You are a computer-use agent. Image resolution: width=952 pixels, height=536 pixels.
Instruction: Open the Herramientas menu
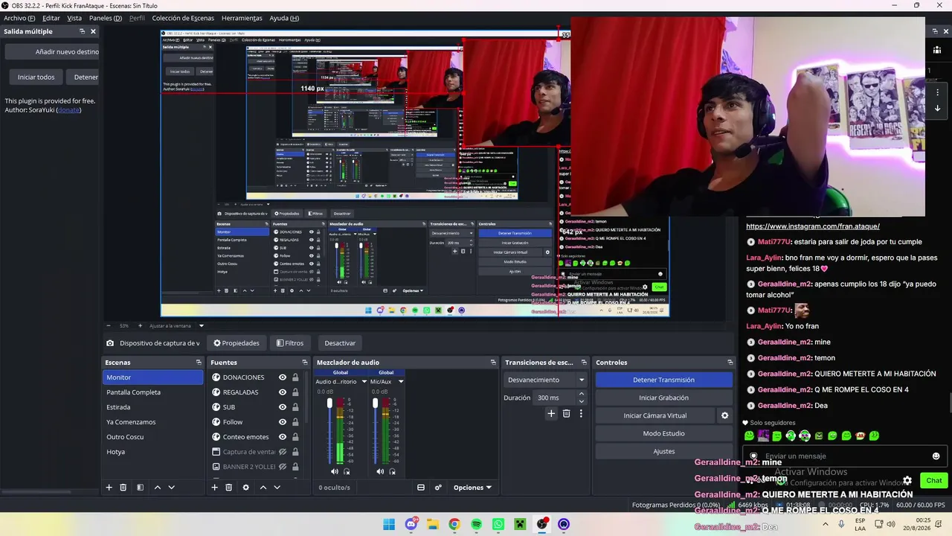[242, 18]
